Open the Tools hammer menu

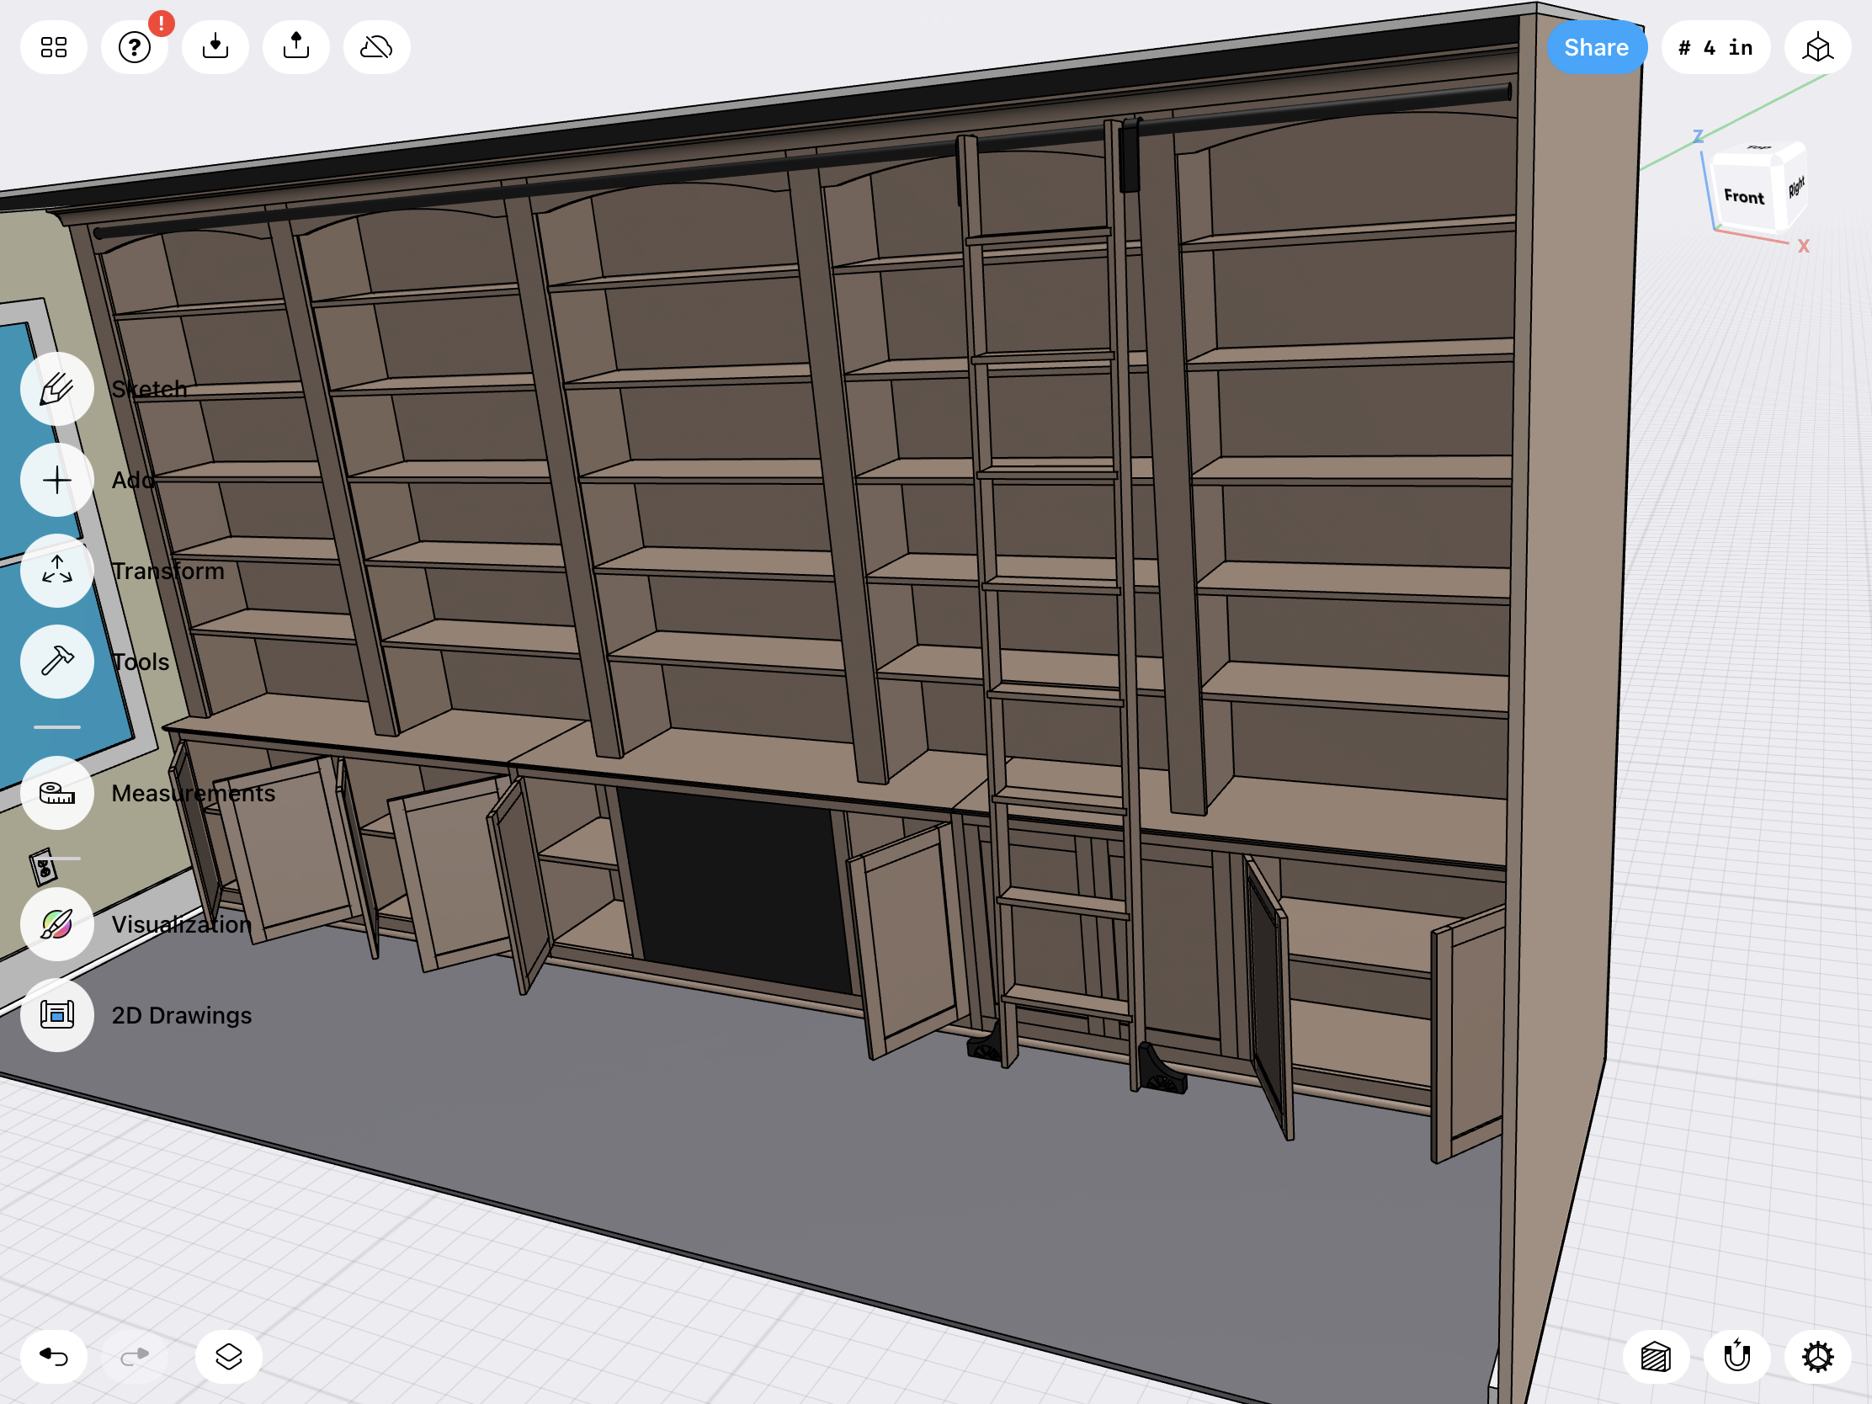56,662
